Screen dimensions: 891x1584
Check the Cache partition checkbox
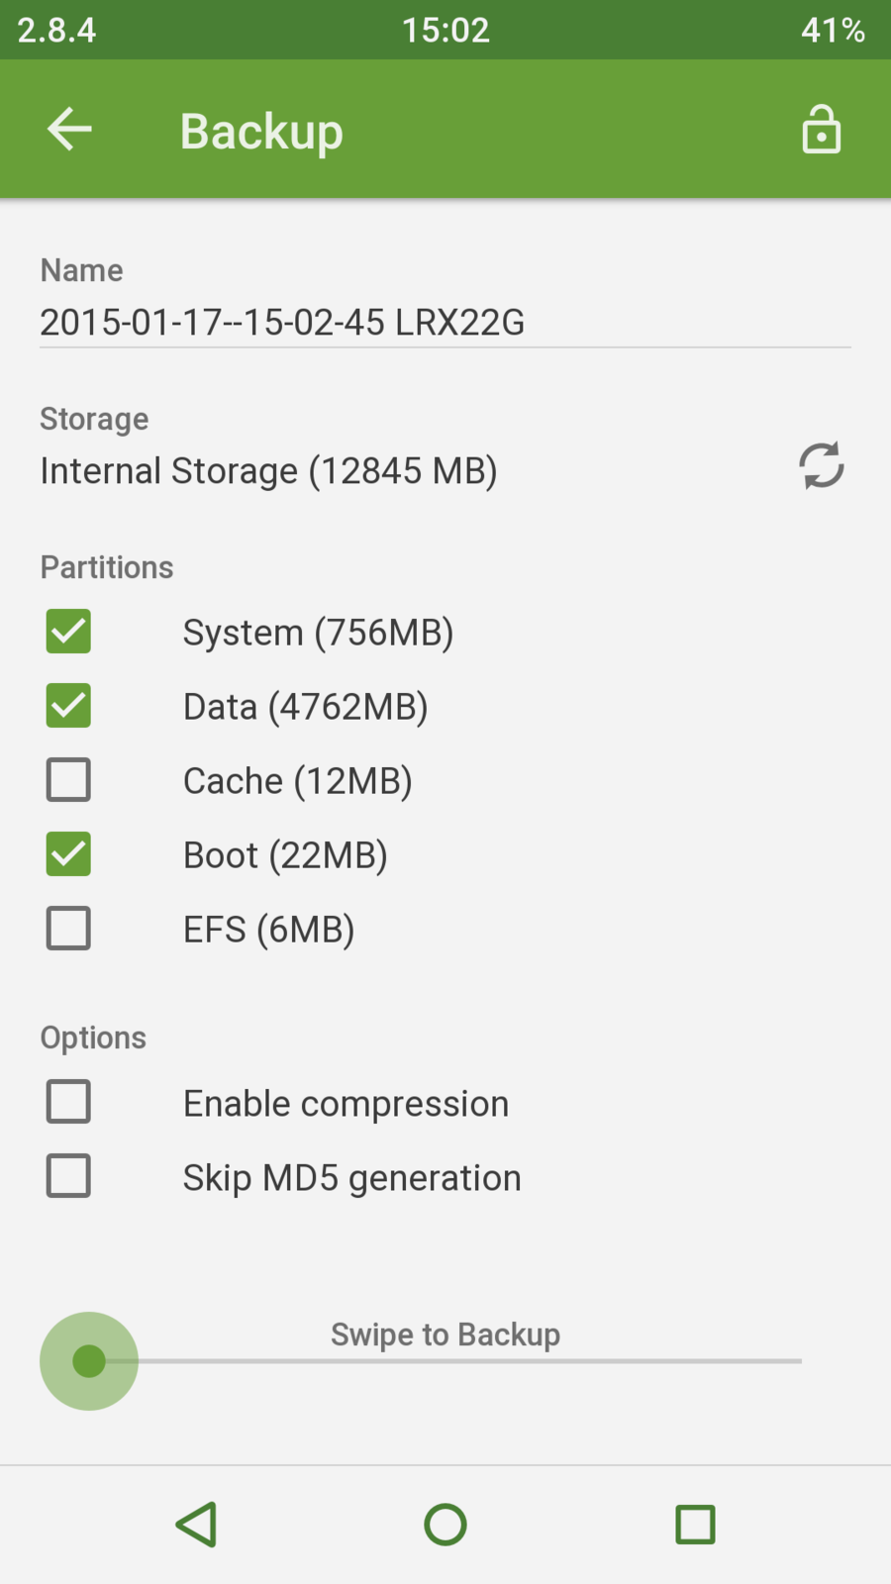click(68, 780)
